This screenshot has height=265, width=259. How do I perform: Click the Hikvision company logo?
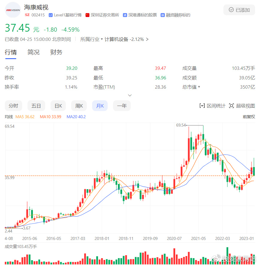pyautogui.click(x=13, y=10)
